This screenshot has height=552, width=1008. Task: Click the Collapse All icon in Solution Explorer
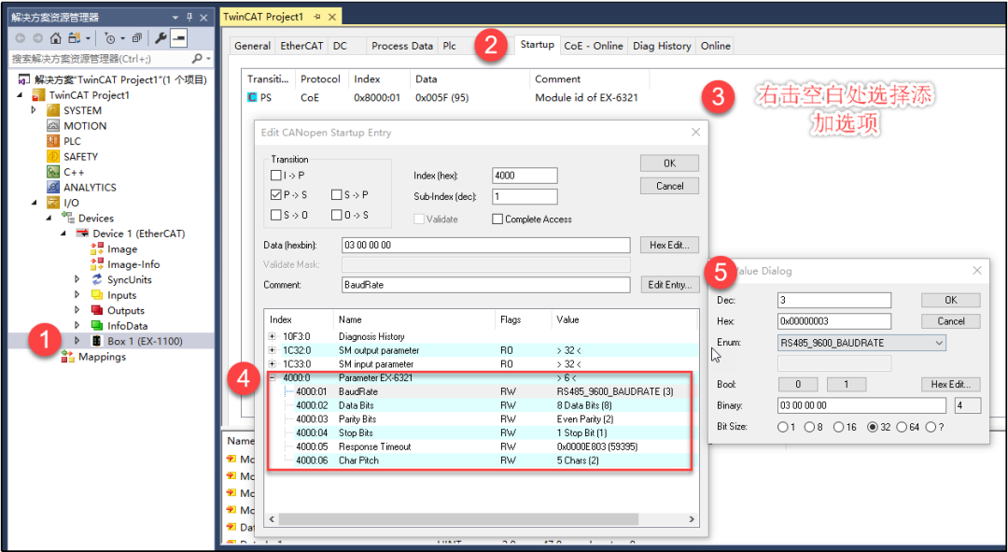tap(136, 38)
